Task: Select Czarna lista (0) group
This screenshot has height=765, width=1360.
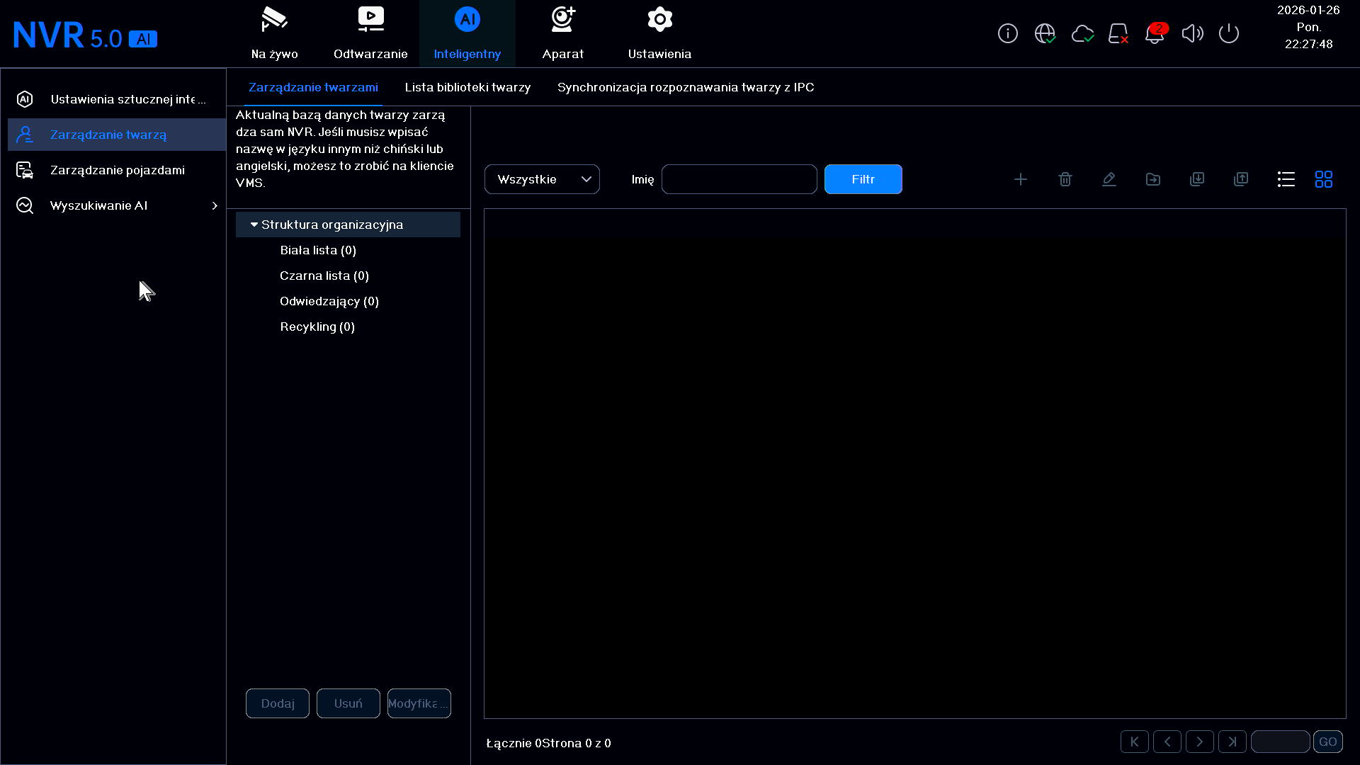Action: pos(324,276)
